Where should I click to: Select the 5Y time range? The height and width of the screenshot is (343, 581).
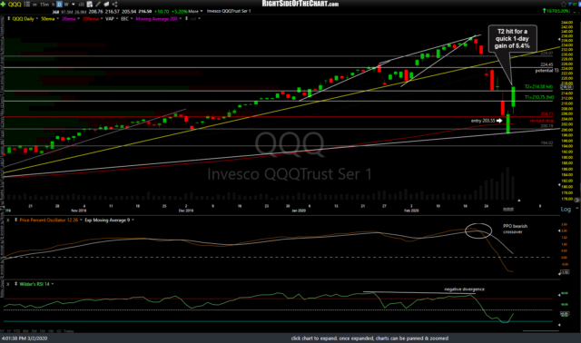[3, 331]
